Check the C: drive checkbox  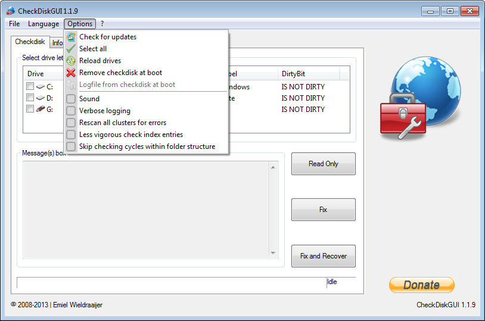point(30,86)
